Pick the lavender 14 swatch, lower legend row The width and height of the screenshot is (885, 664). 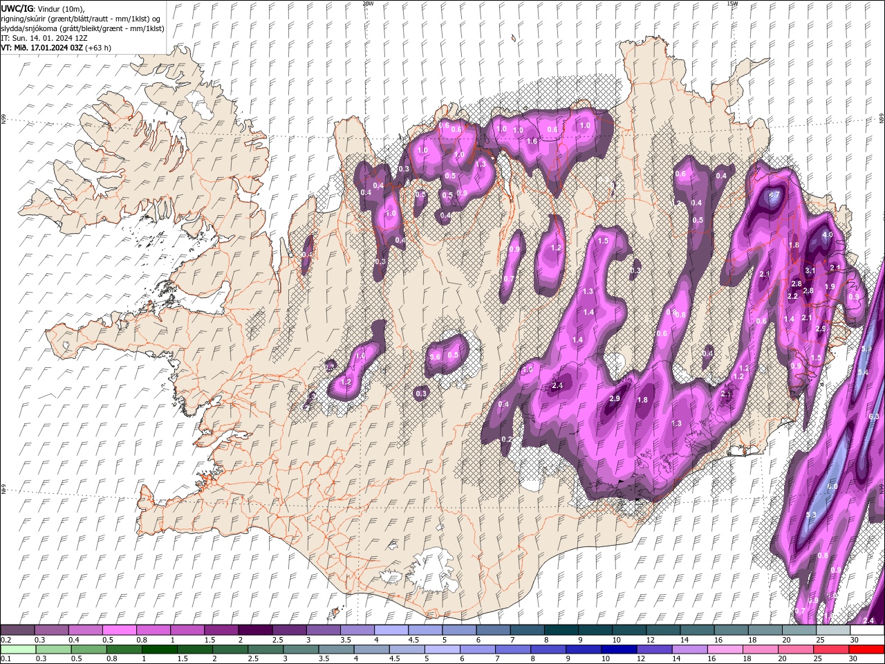[689, 649]
